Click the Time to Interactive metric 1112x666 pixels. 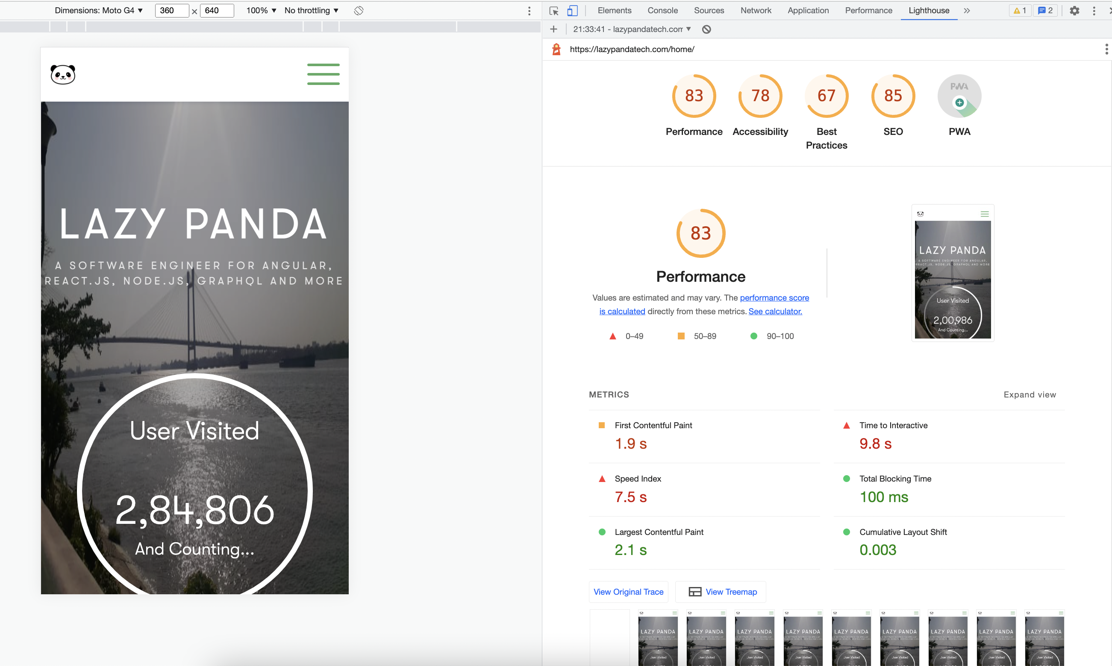(949, 437)
